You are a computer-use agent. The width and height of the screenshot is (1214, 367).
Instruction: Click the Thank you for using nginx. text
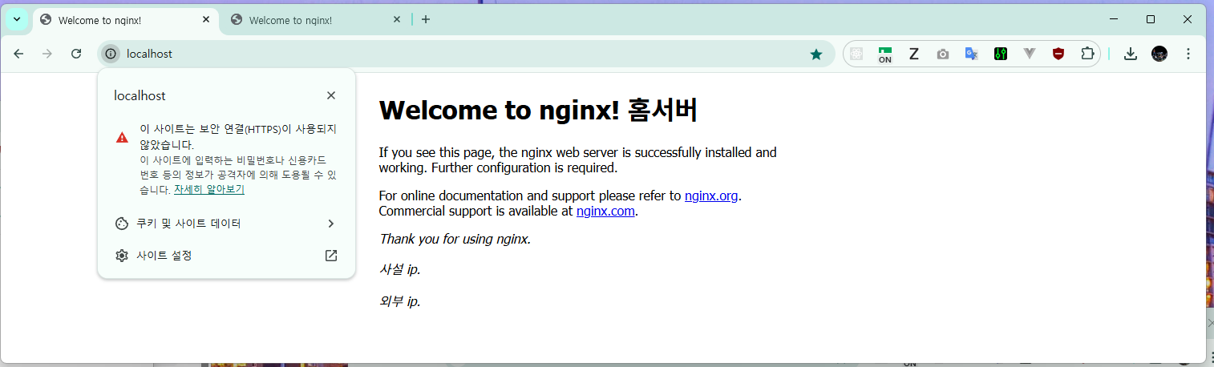(455, 239)
